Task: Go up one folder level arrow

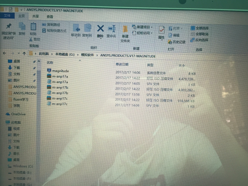Action: 24,54
